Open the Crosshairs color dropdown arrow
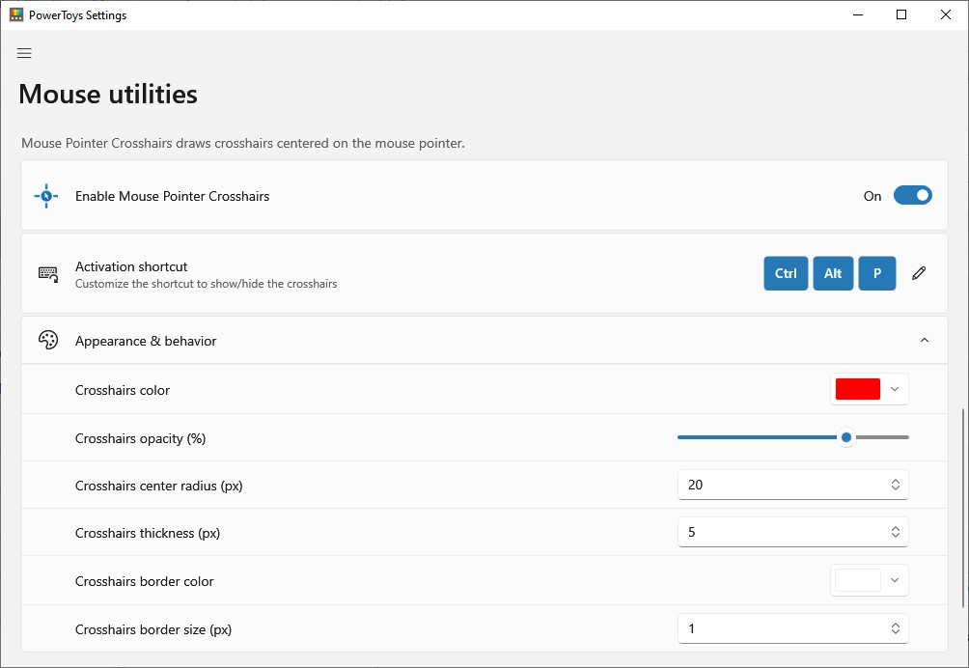This screenshot has height=668, width=969. [x=895, y=389]
